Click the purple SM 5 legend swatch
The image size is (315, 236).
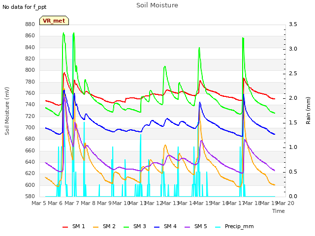pyautogui.click(x=188, y=227)
